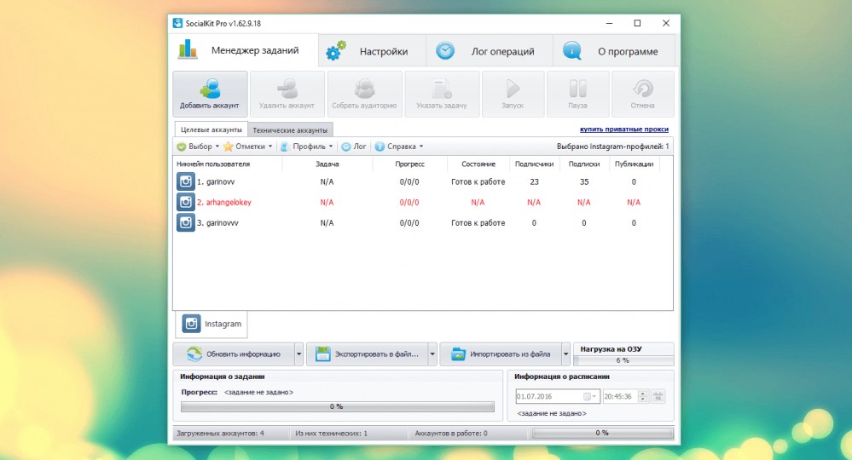This screenshot has height=460, width=852.
Task: Click the Instagram icon of arhangelokey row
Action: point(185,202)
